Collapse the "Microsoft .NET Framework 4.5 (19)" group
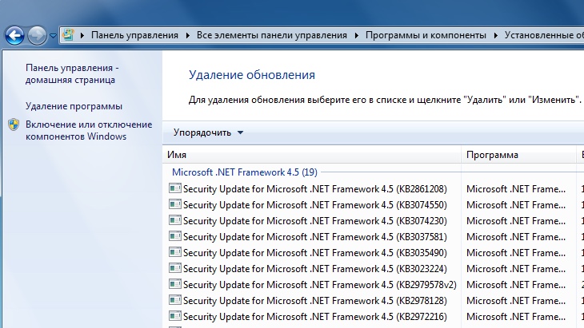This screenshot has width=584, height=328. click(244, 172)
